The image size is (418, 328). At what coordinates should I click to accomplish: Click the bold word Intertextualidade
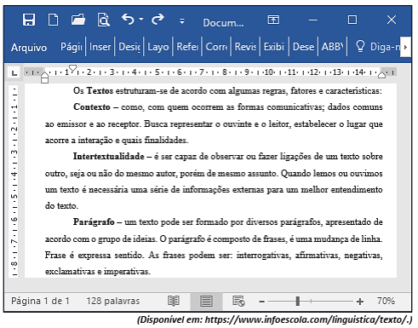tap(109, 156)
